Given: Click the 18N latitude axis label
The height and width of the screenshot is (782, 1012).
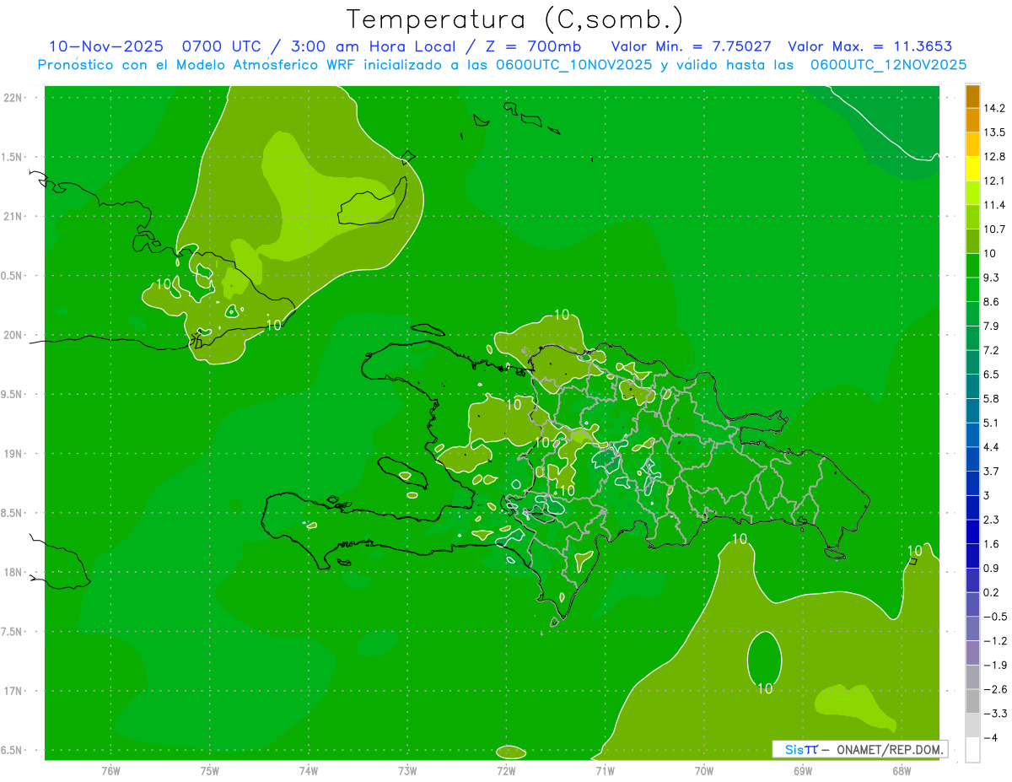Looking at the screenshot, I should pos(14,572).
